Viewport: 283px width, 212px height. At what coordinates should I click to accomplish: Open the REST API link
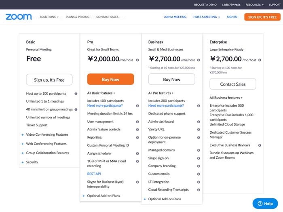pos(94,174)
